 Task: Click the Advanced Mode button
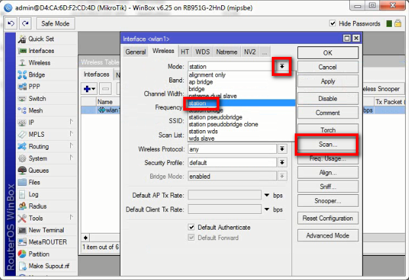(328, 236)
